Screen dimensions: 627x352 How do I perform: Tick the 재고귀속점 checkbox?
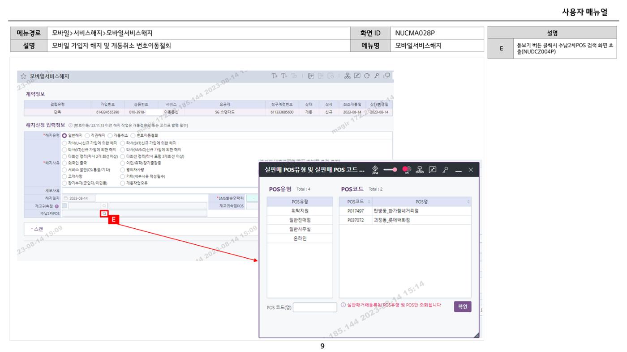tap(64, 206)
